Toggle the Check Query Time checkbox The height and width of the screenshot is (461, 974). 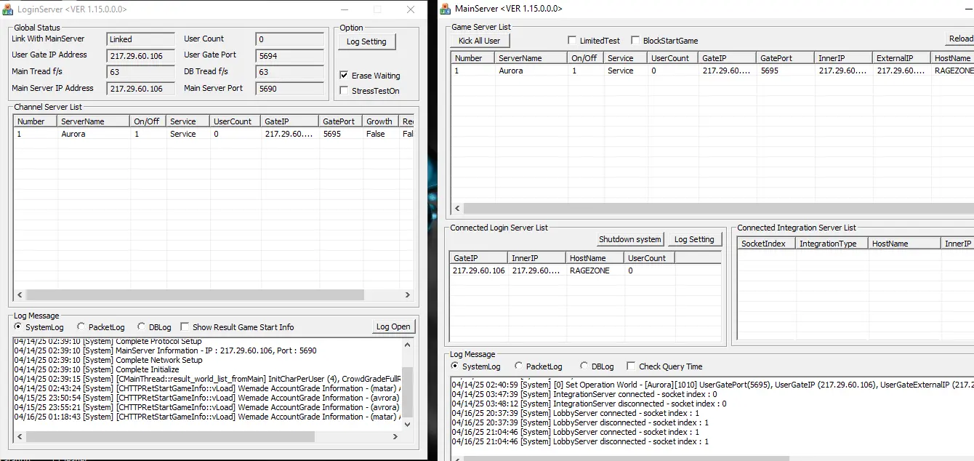(x=631, y=366)
